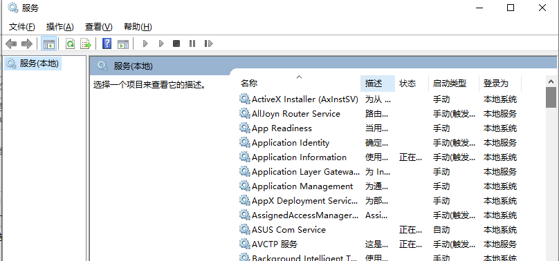The image size is (559, 261).
Task: Sort by the 描述 column header
Action: [378, 84]
